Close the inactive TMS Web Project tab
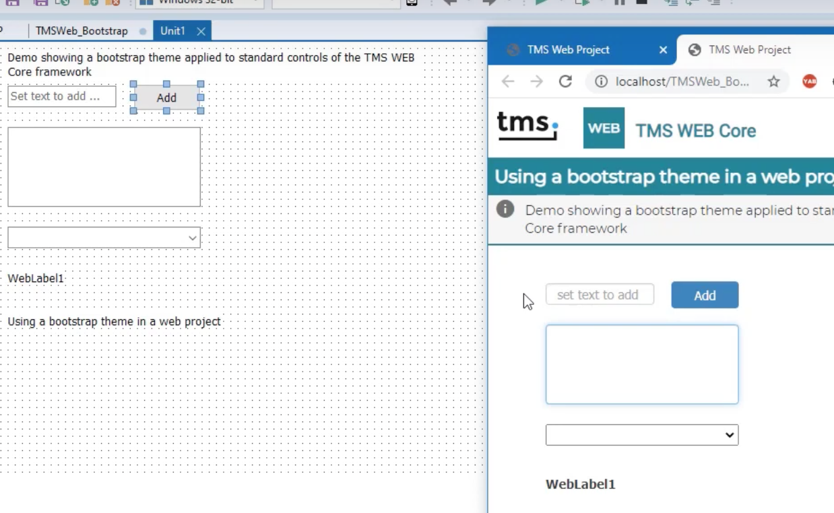The height and width of the screenshot is (513, 834). pyautogui.click(x=663, y=50)
